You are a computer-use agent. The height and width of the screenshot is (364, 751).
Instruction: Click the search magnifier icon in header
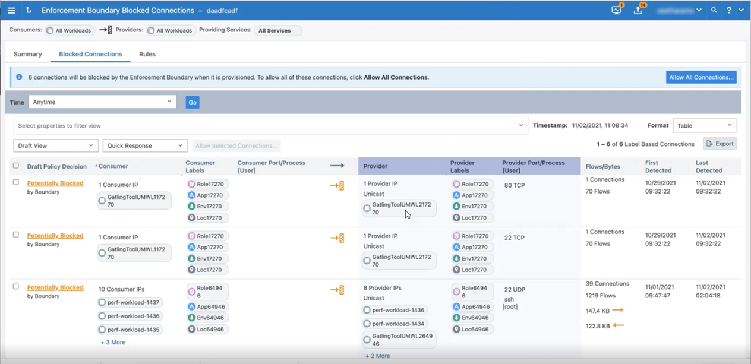[x=714, y=10]
